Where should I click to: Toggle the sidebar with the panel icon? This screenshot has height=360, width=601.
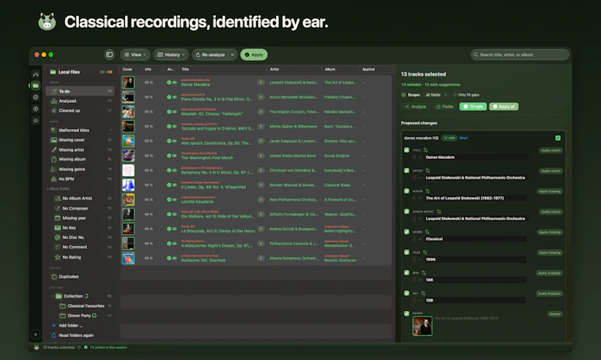pyautogui.click(x=109, y=55)
